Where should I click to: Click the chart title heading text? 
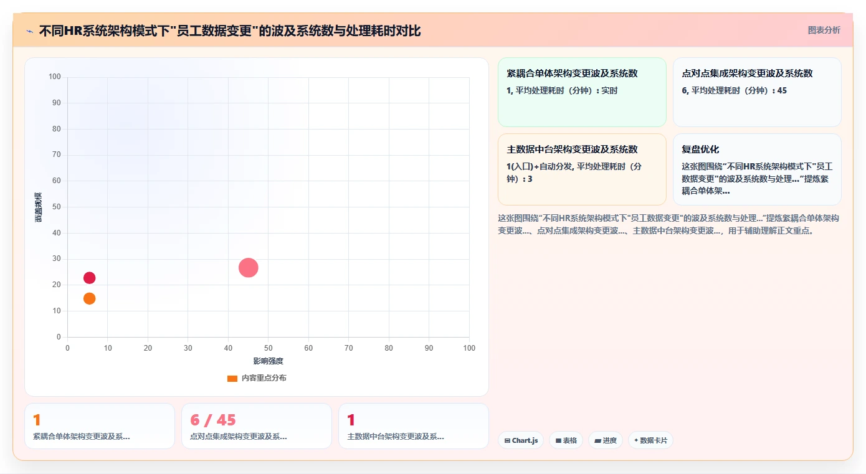230,31
